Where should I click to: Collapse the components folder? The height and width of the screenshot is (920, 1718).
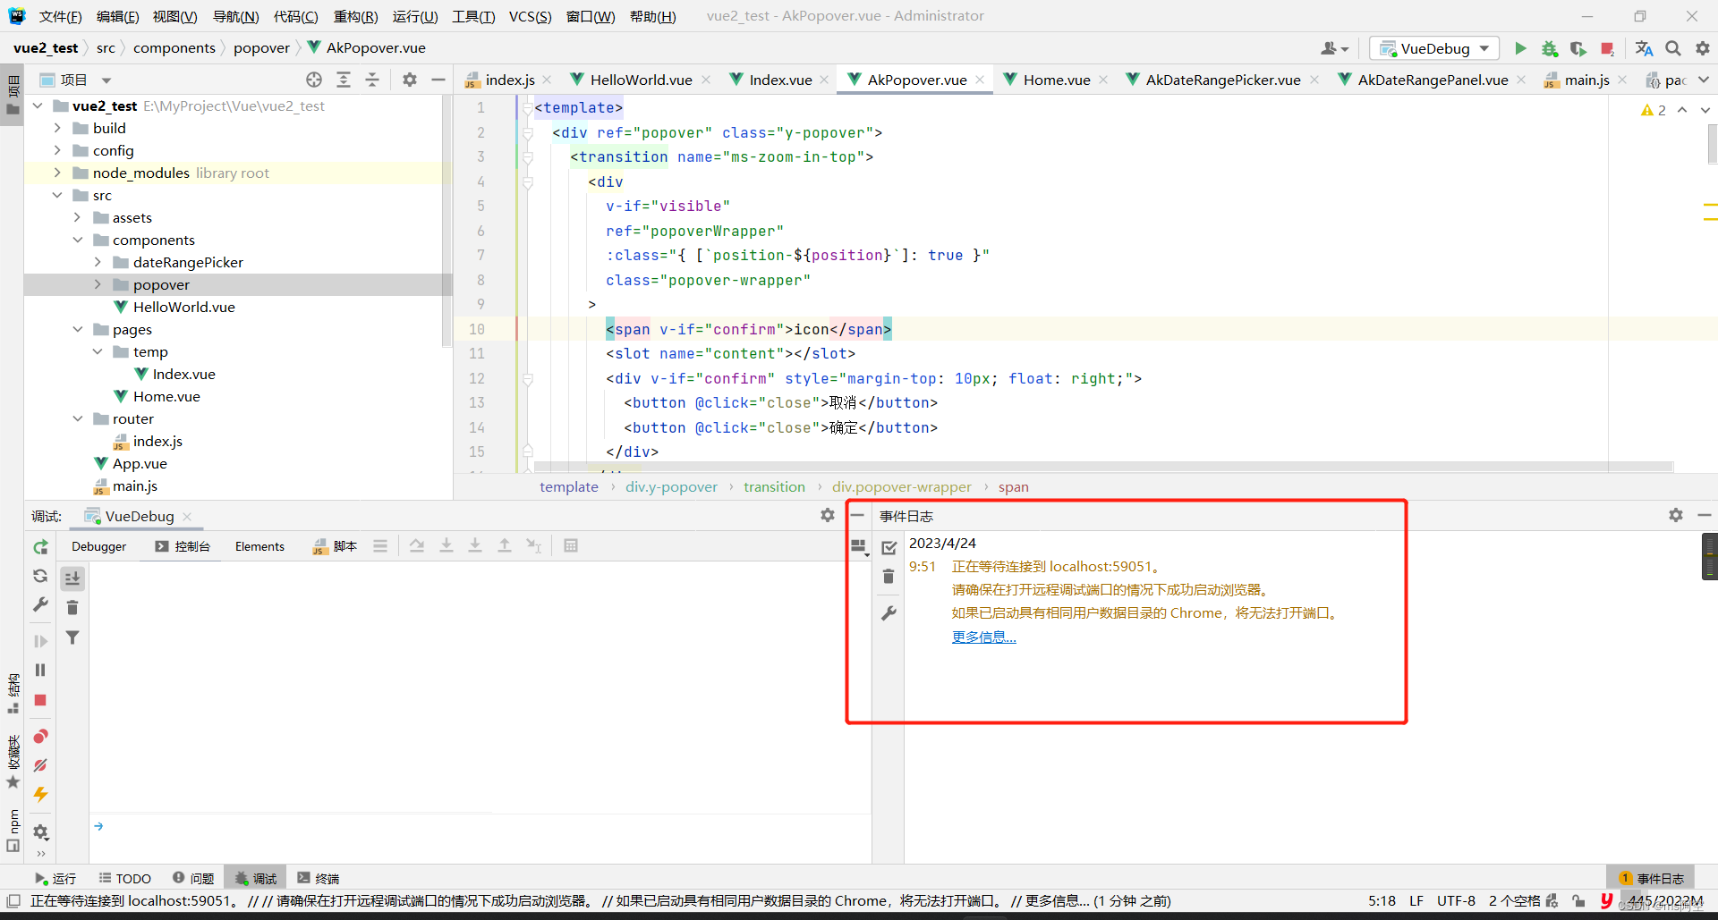coord(78,240)
